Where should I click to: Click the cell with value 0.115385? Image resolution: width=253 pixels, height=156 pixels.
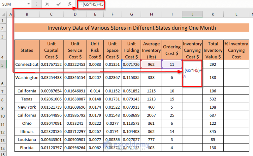point(131,77)
